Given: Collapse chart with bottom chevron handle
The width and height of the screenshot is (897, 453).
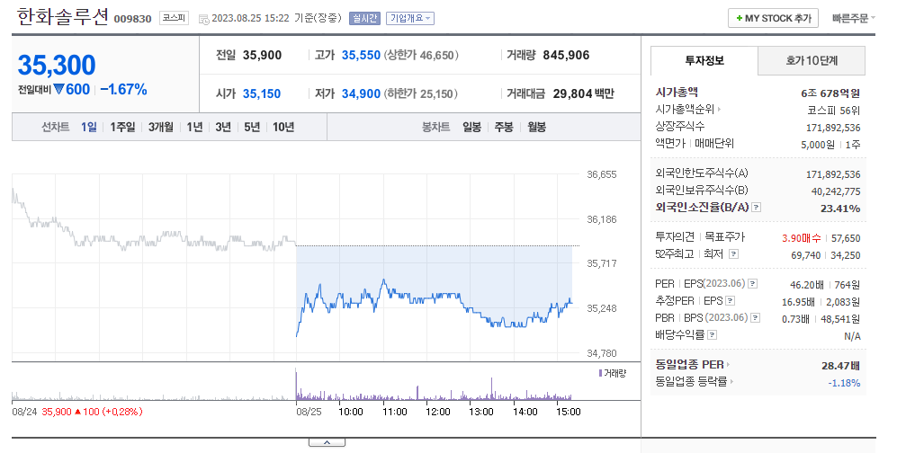Looking at the screenshot, I should coord(327,443).
